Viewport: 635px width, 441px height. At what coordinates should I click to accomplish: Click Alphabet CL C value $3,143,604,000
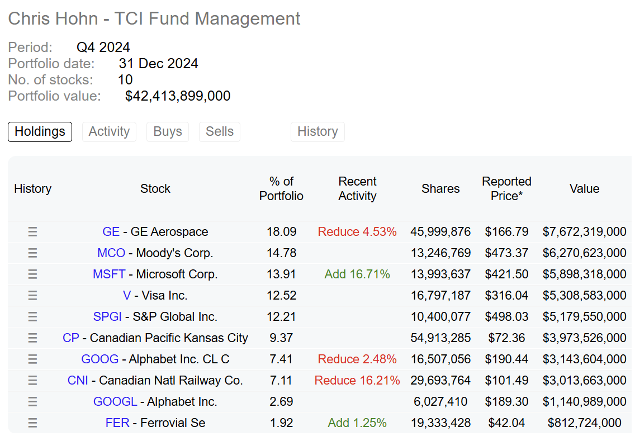[584, 359]
